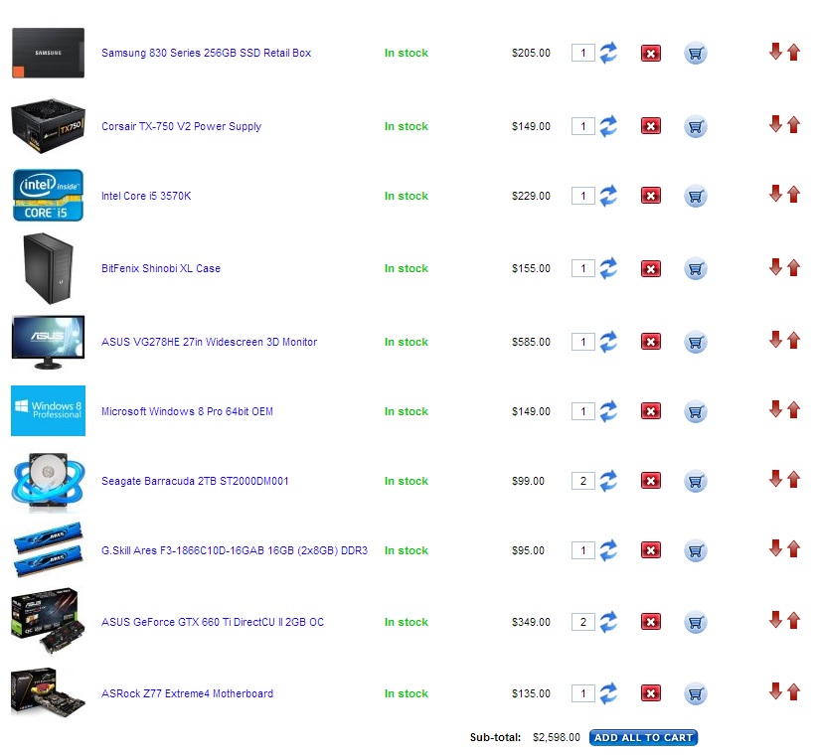This screenshot has height=755, width=817.
Task: Remove Corsair TX-750 V2 Power Supply item
Action: (x=651, y=126)
